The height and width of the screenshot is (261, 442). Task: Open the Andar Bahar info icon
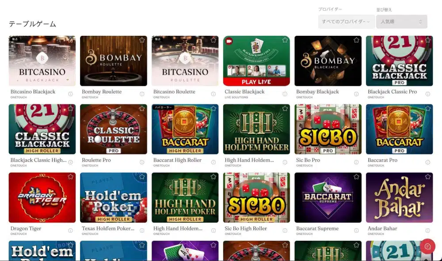point(427,231)
